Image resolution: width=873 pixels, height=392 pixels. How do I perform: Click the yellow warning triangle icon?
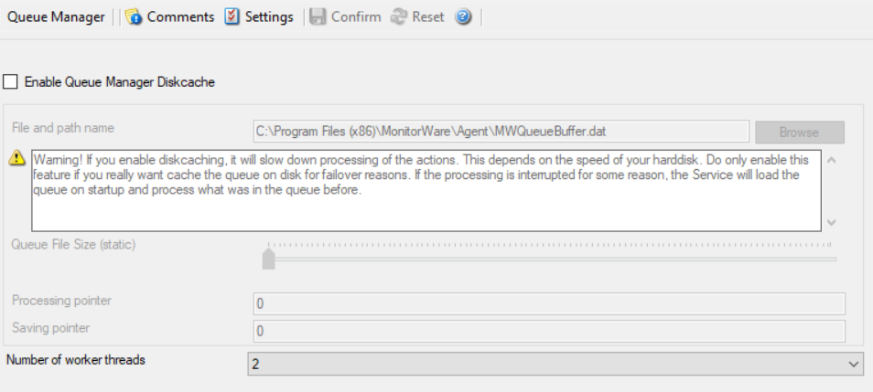pos(16,158)
